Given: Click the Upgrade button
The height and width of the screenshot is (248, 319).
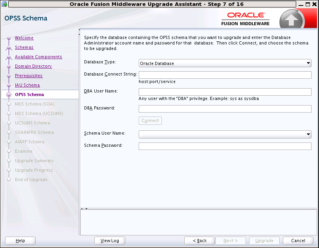Looking at the screenshot, I should (264, 241).
